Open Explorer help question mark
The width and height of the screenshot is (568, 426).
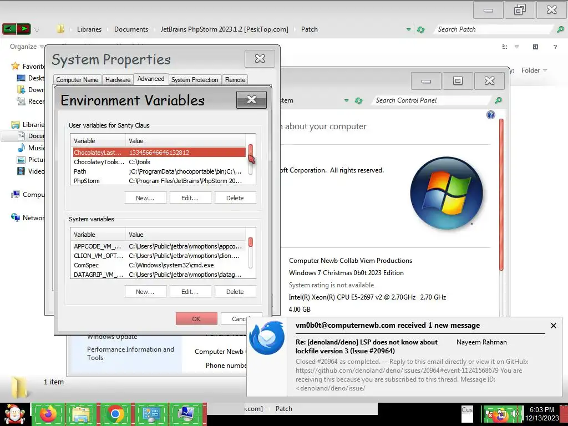555,47
